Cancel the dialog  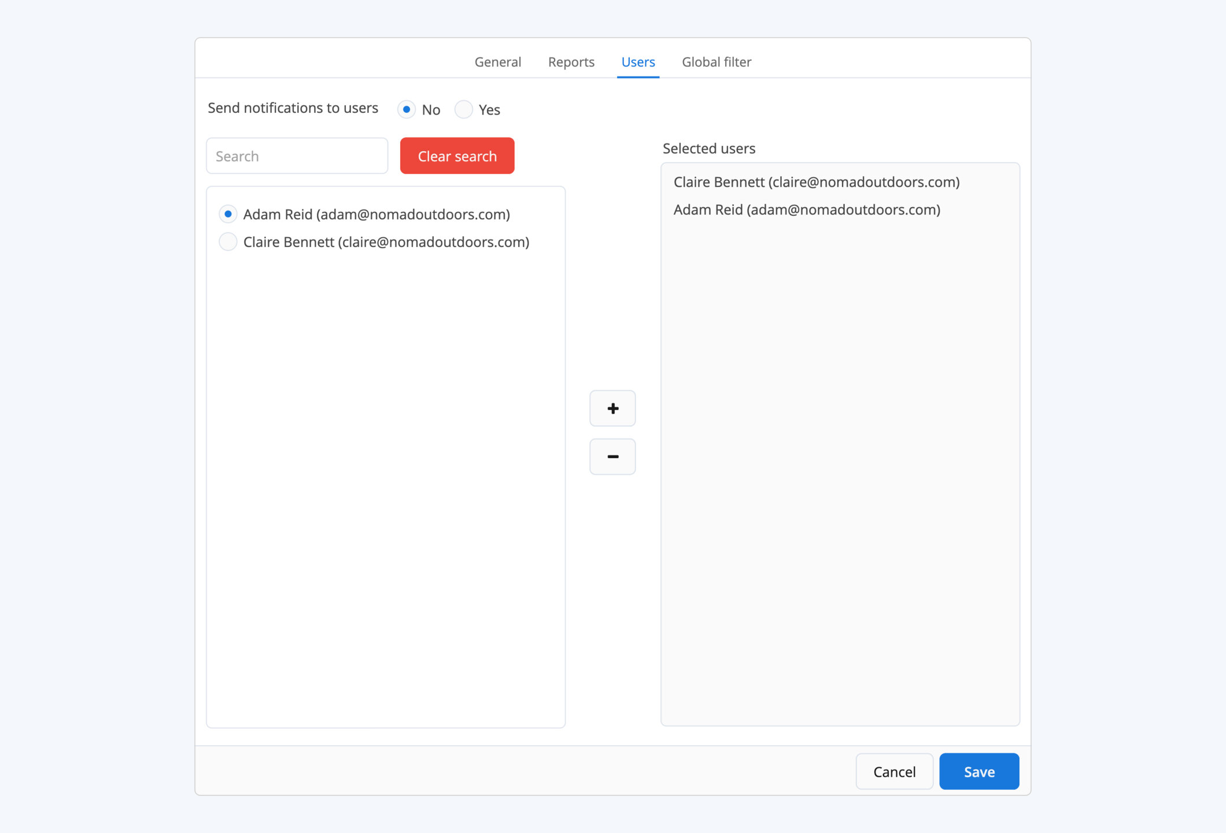click(x=894, y=771)
